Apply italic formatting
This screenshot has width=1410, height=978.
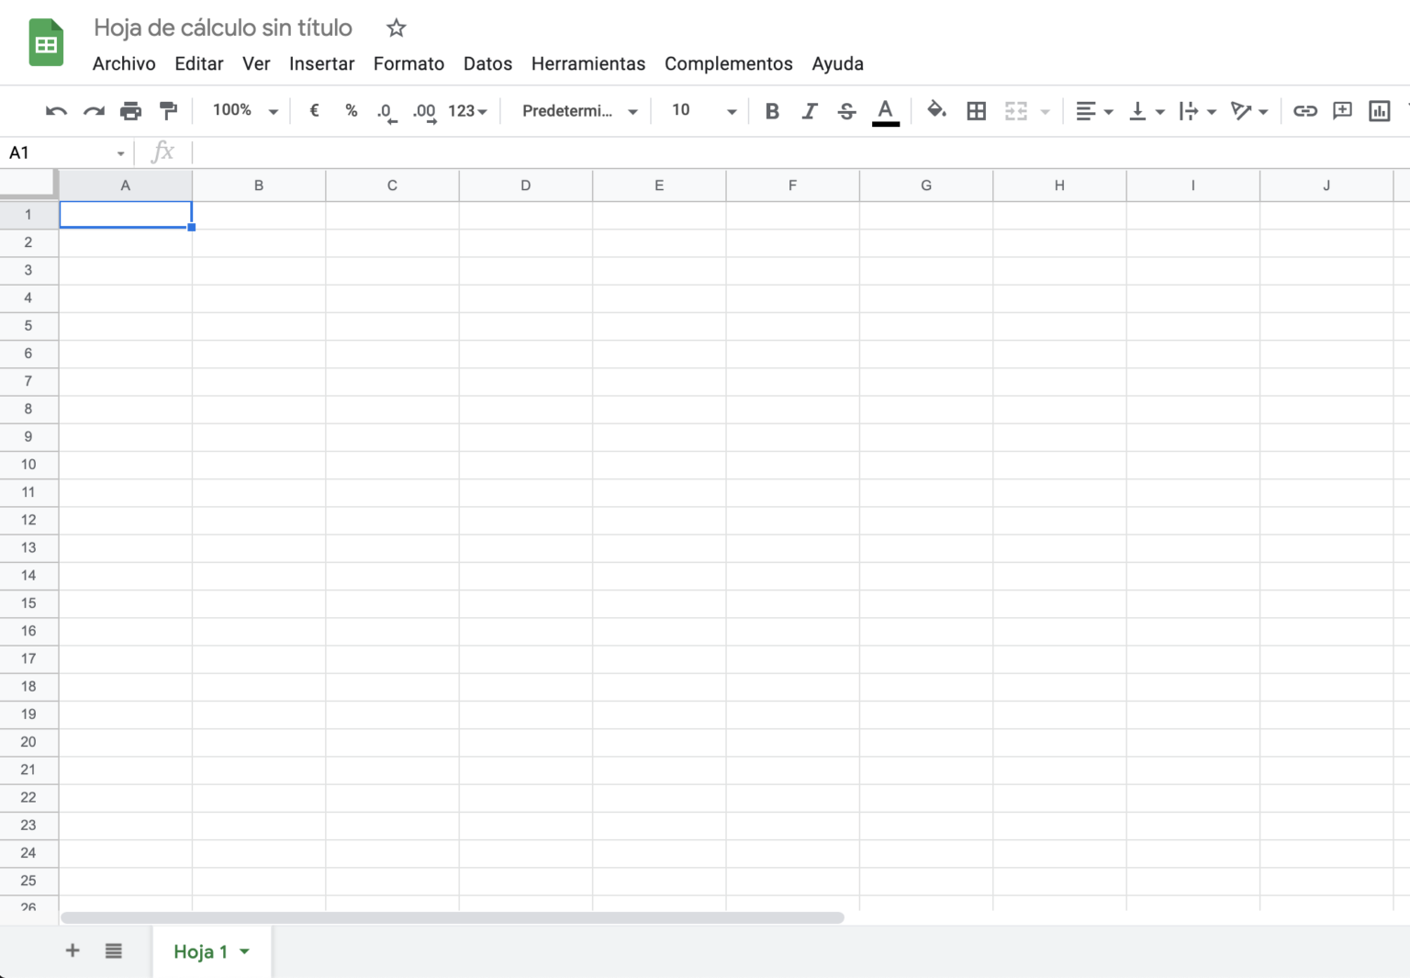pos(809,110)
